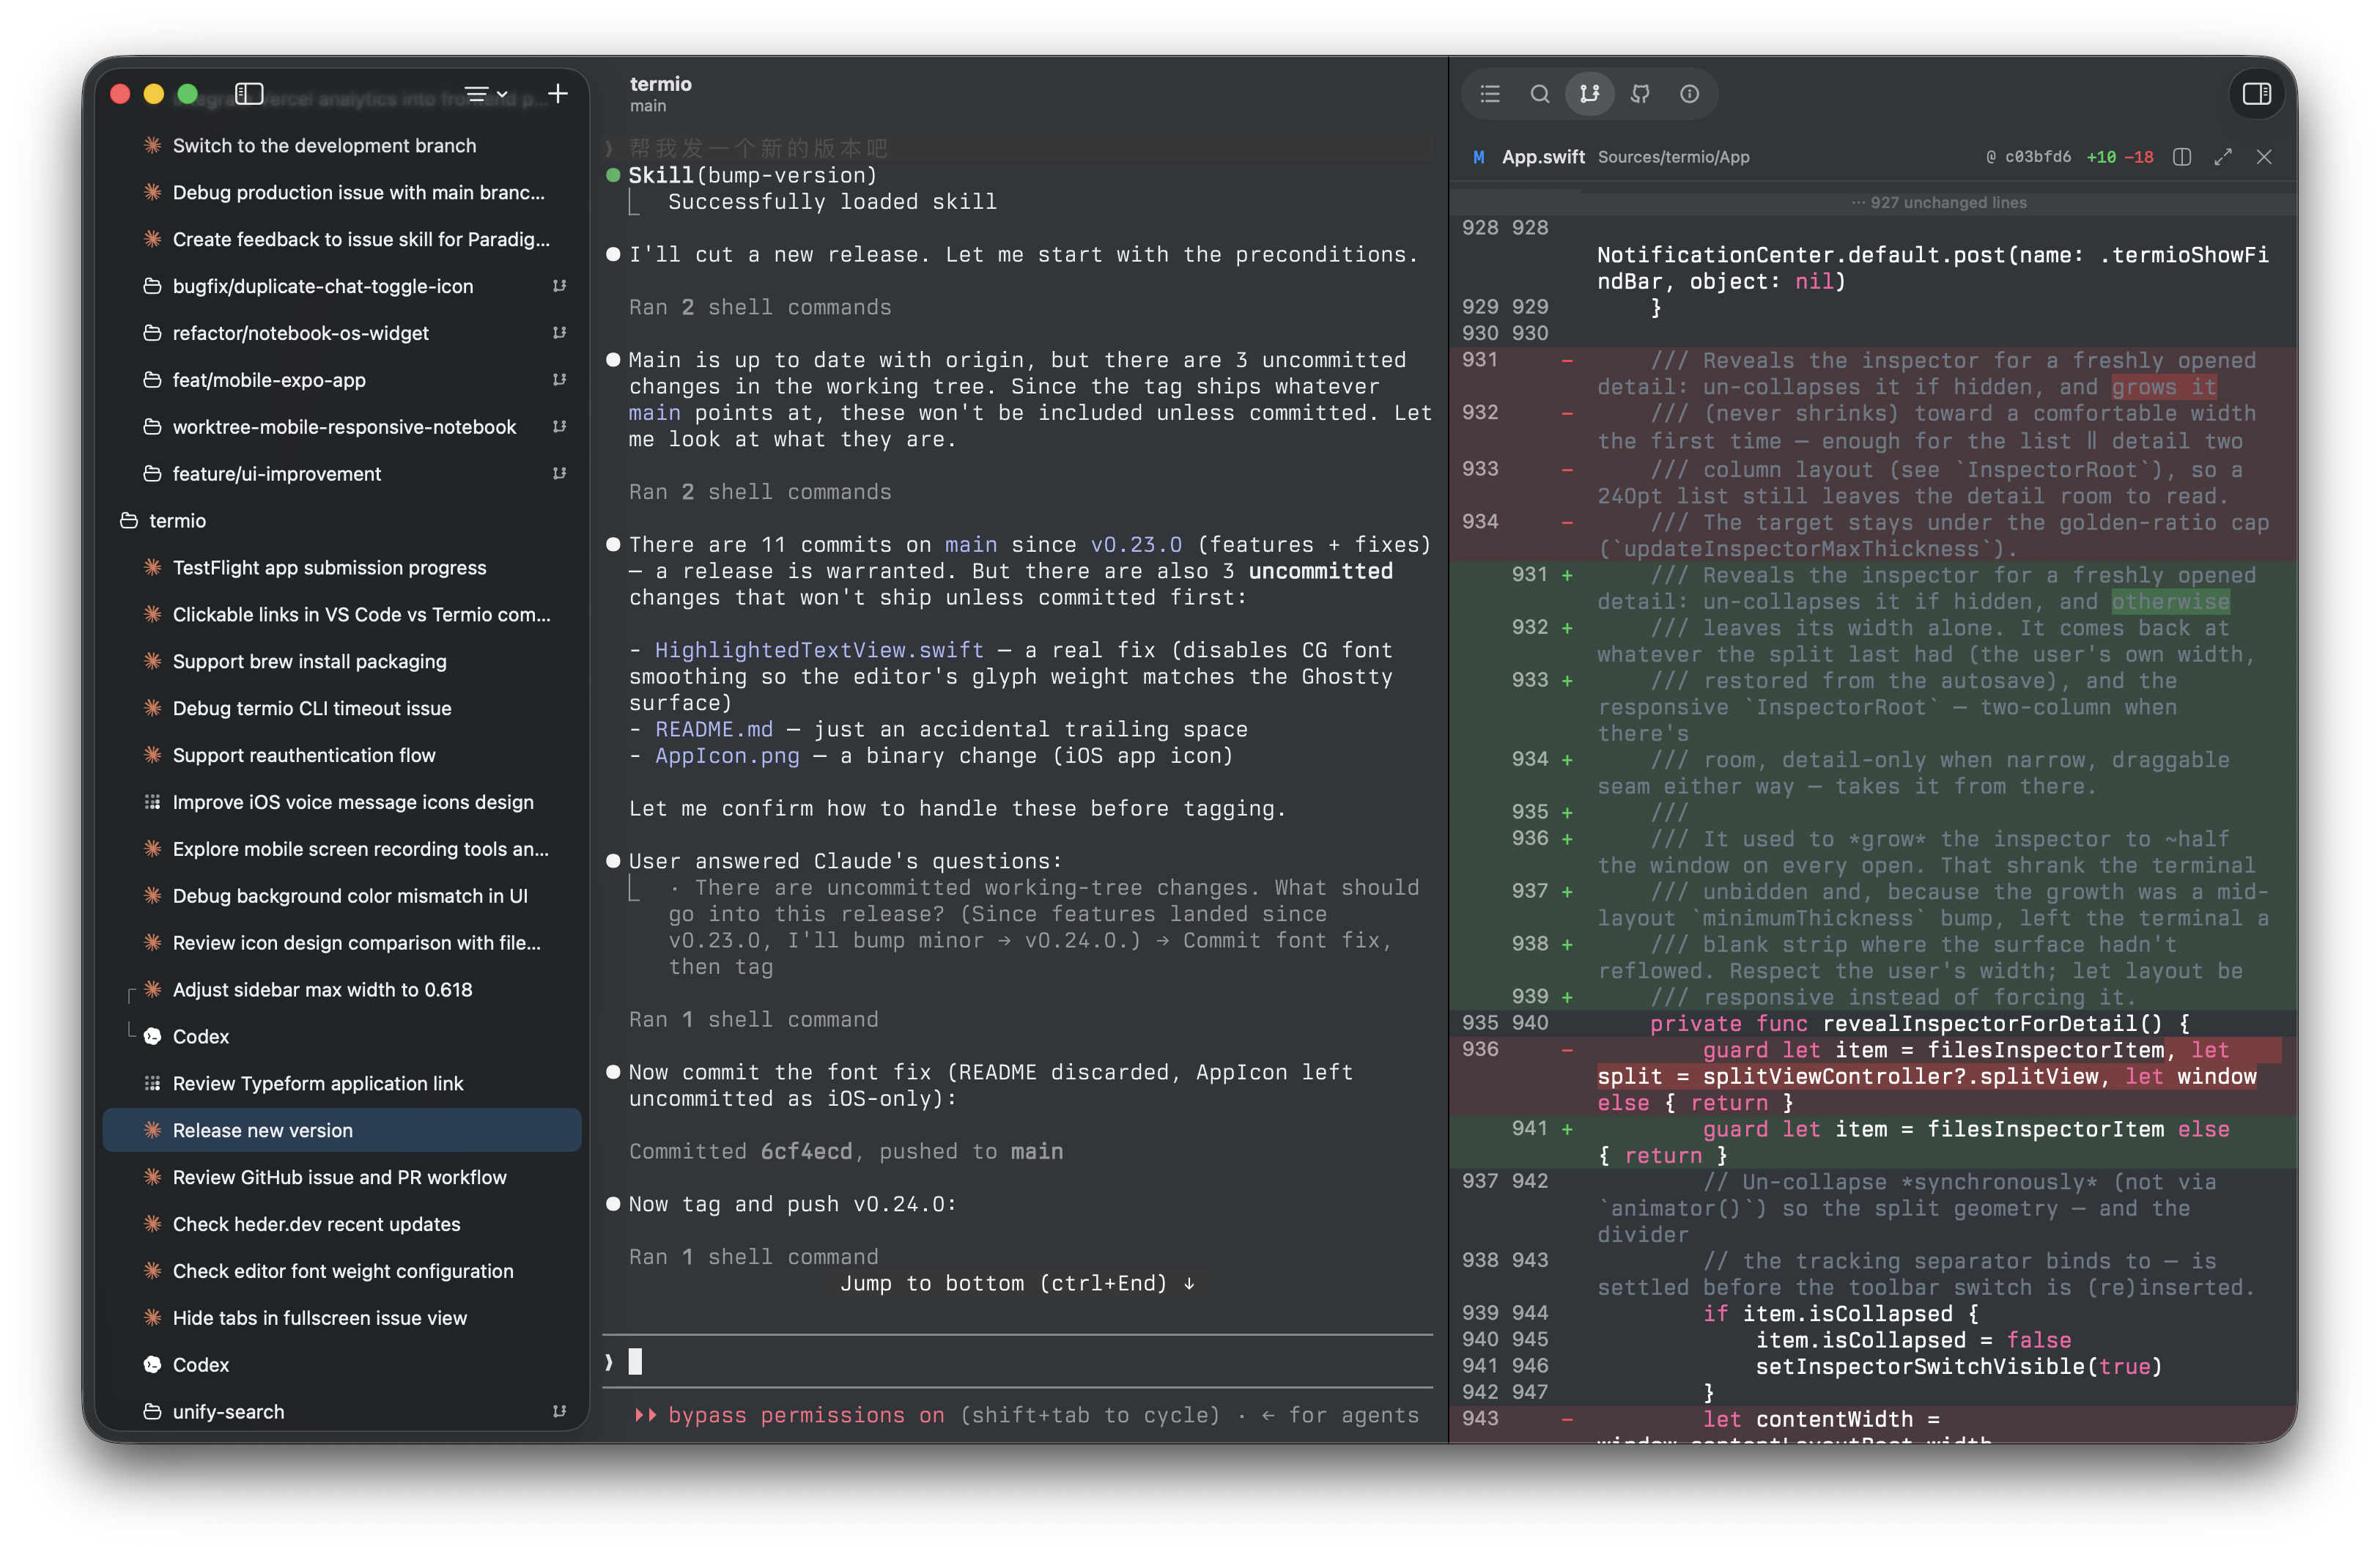Select the git branch changes tab icon
This screenshot has height=1552, width=2380.
pos(1590,94)
